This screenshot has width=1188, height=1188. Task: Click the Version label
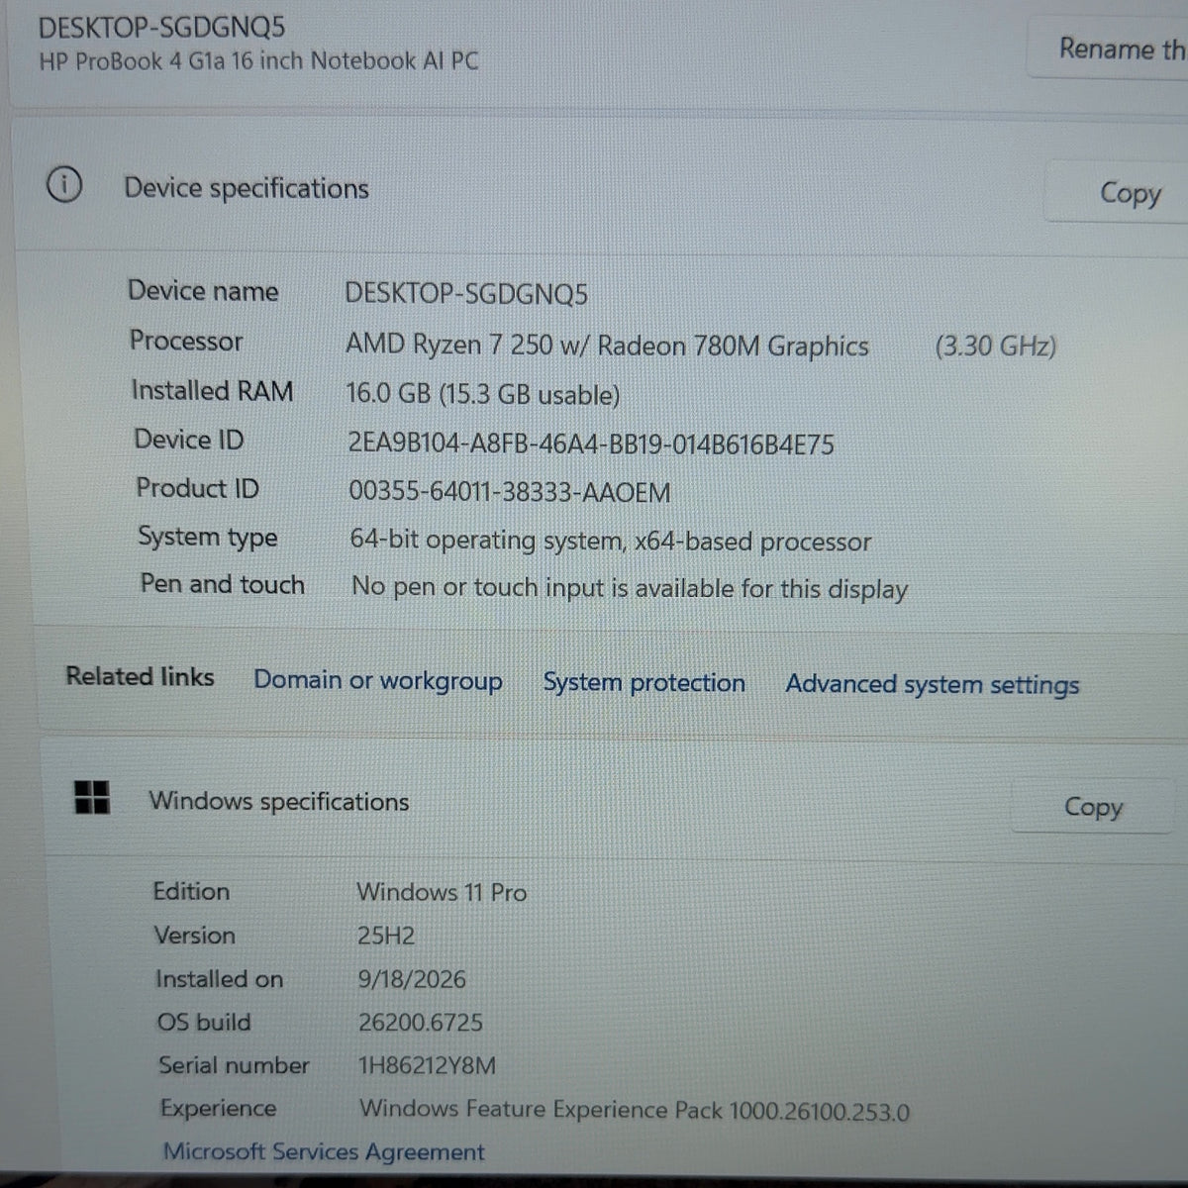pos(195,935)
